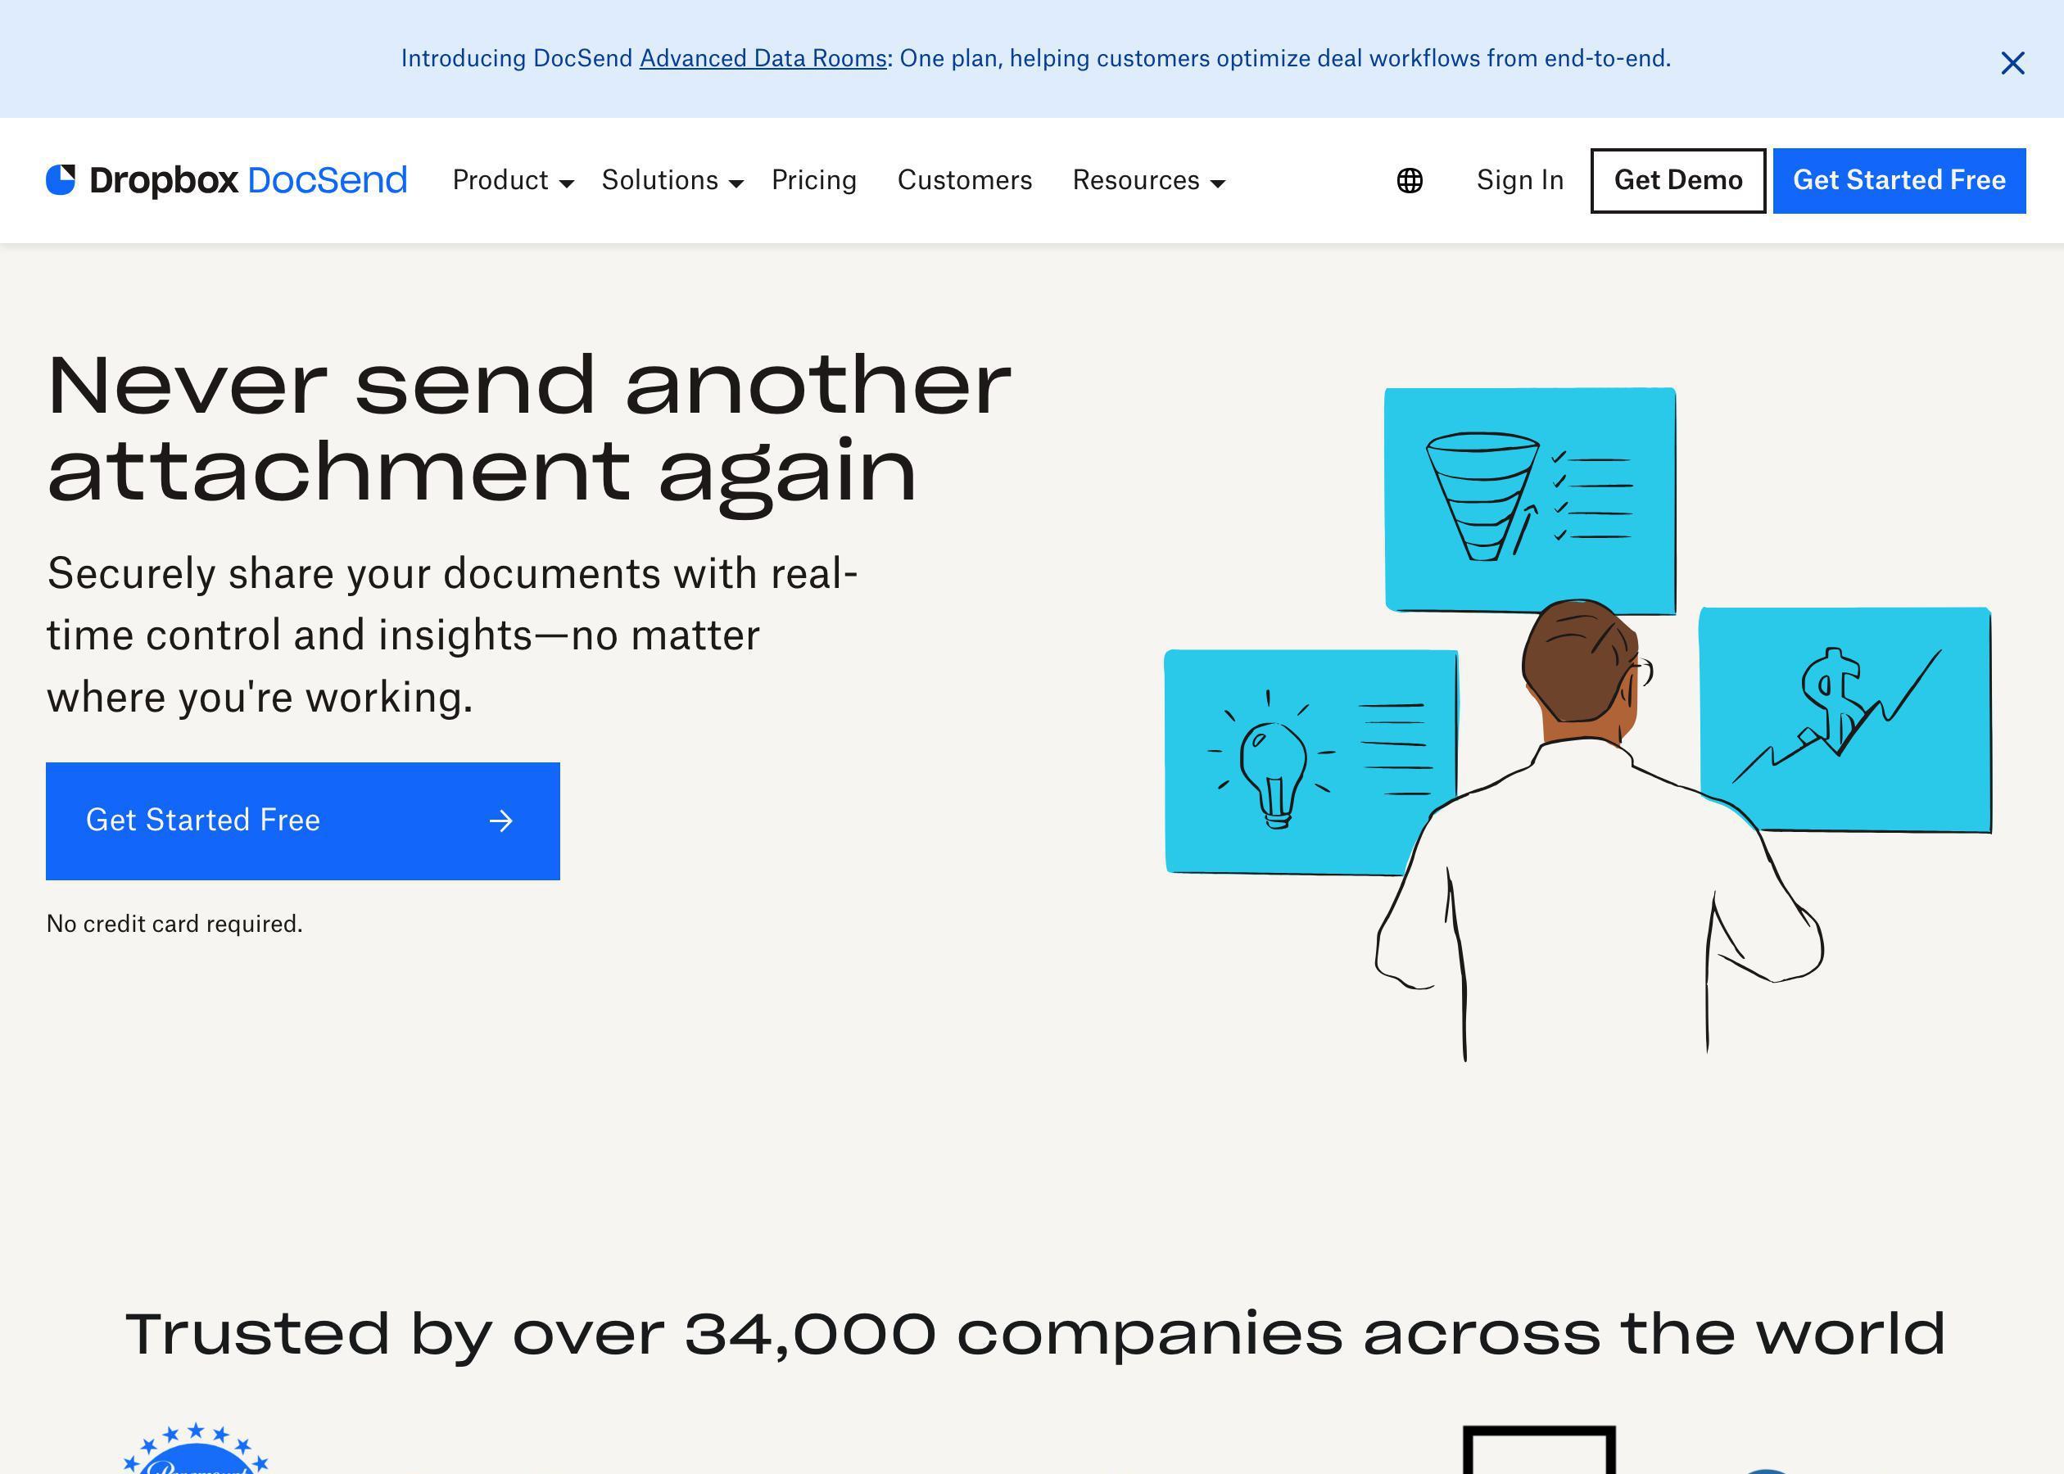Toggle the announcement banner closed
Image resolution: width=2064 pixels, height=1474 pixels.
click(2012, 62)
